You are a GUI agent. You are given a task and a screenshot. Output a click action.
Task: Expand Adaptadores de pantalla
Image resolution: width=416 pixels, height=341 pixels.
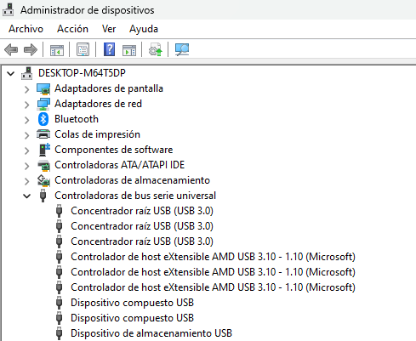point(26,89)
